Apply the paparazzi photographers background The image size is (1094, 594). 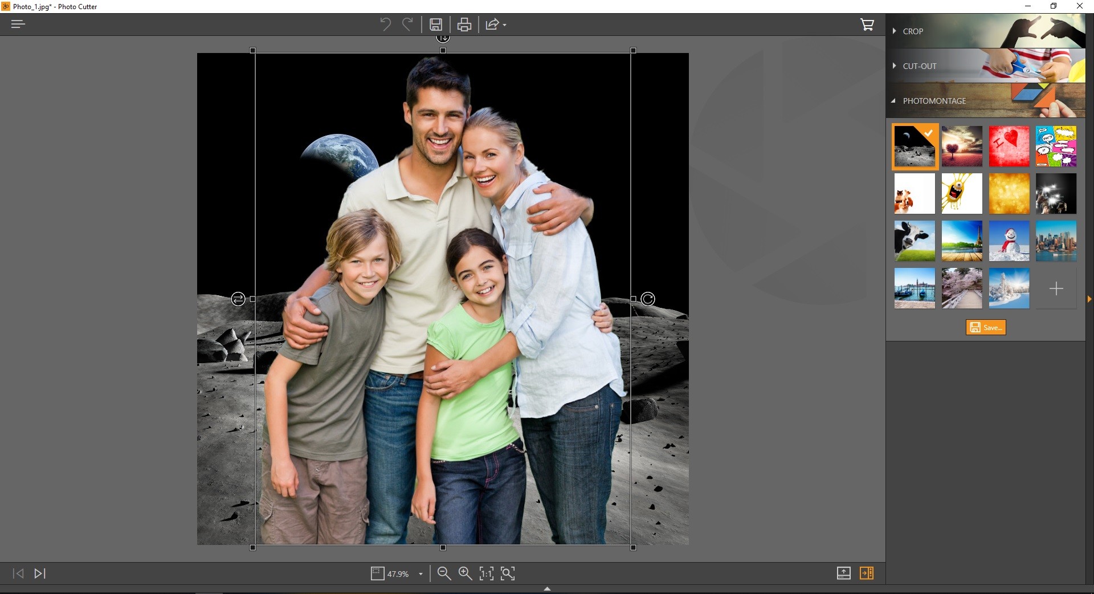[x=1056, y=194]
